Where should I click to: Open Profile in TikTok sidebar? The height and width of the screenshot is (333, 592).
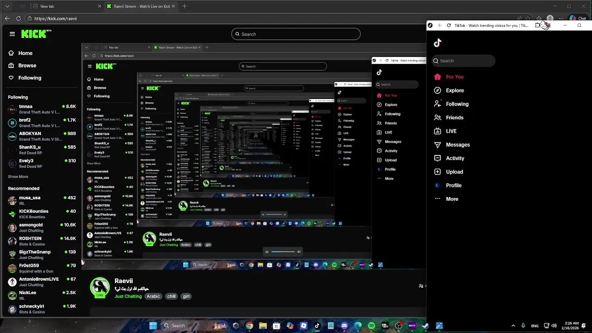[448, 185]
